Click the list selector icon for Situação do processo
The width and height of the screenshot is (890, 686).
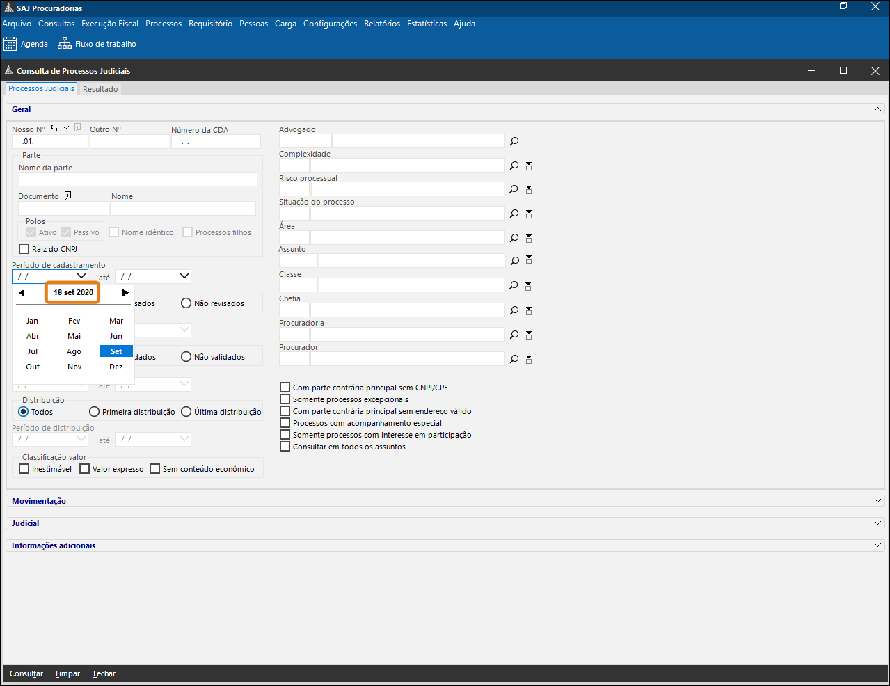click(529, 214)
